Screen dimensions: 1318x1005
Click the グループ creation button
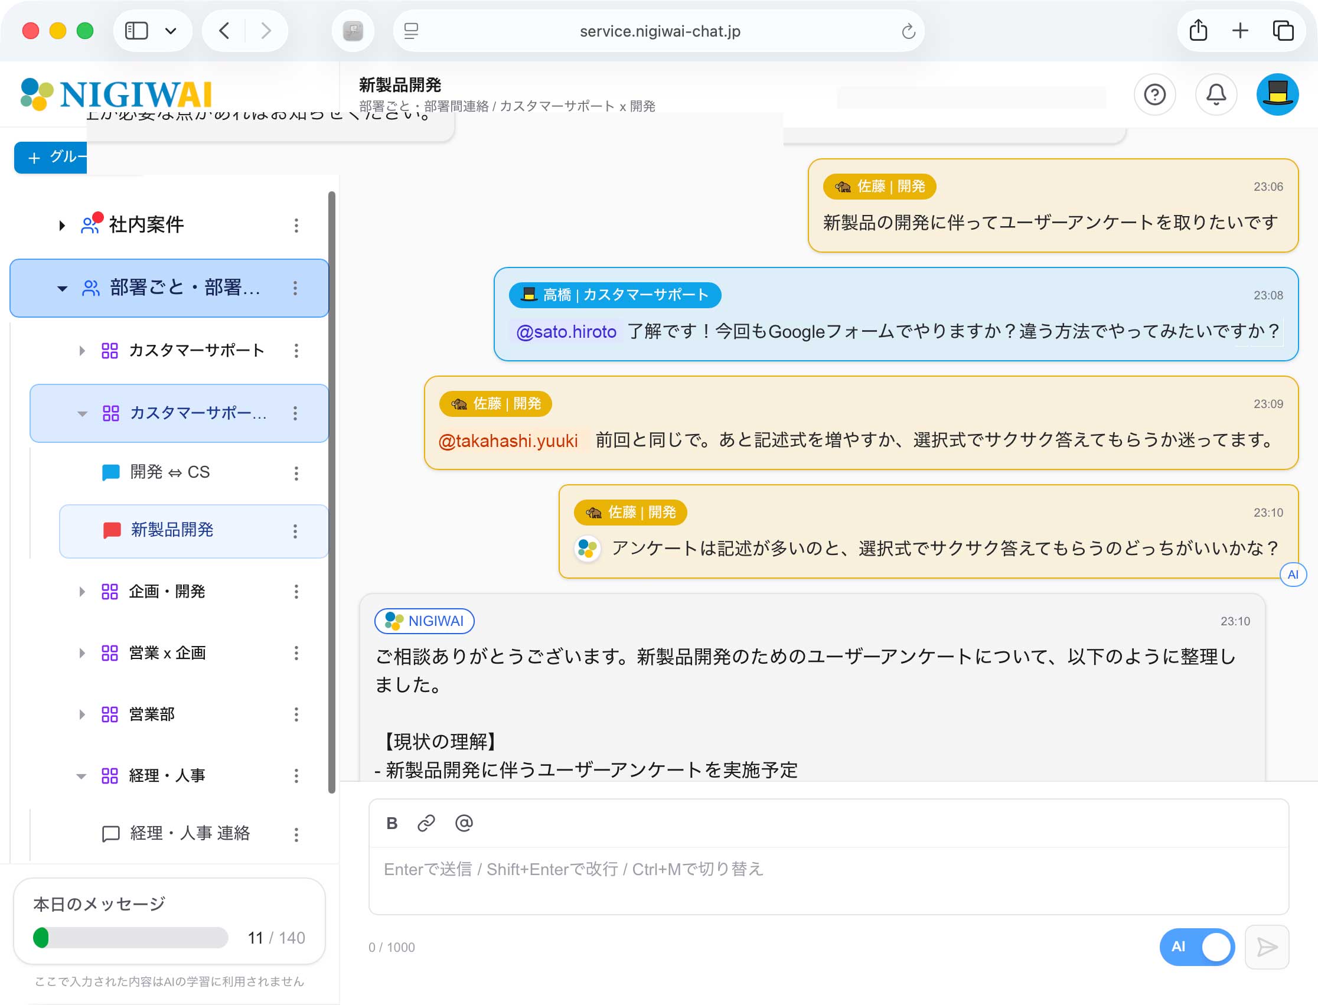click(50, 157)
